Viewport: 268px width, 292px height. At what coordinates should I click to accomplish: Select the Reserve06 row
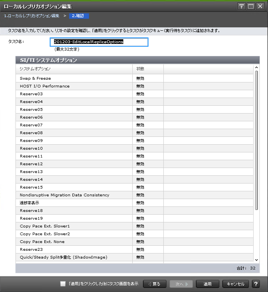tap(135, 117)
